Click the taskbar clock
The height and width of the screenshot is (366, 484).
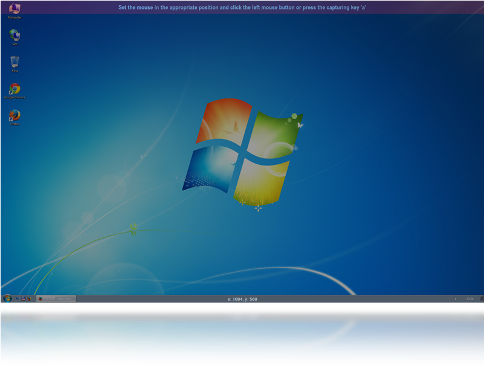tap(470, 299)
